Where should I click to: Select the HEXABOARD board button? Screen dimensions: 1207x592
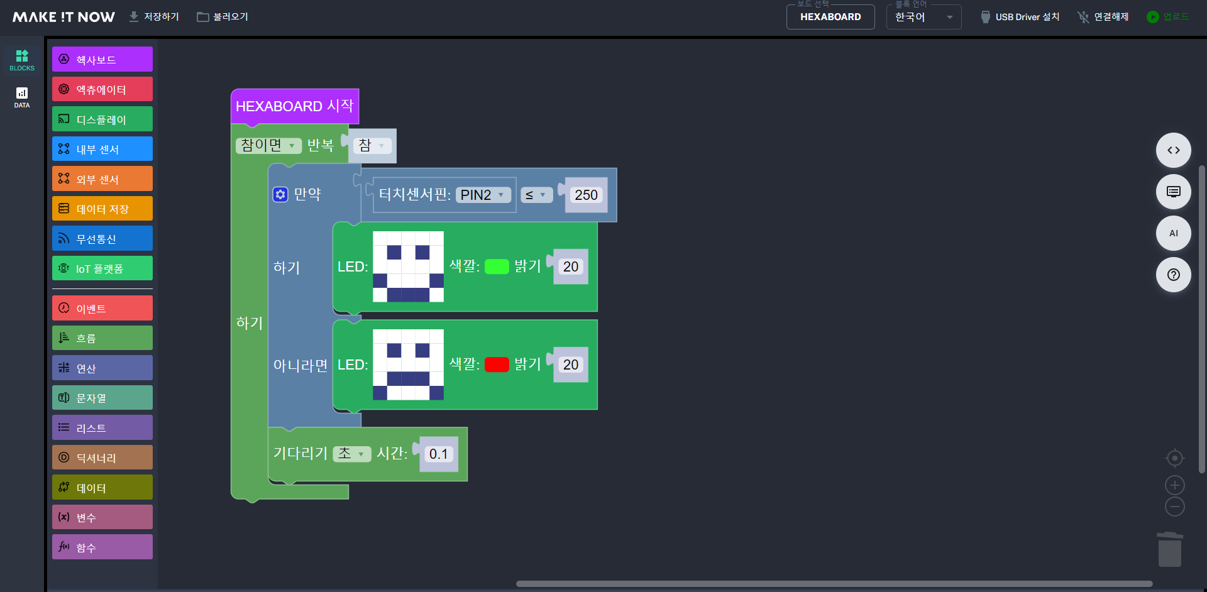[830, 17]
